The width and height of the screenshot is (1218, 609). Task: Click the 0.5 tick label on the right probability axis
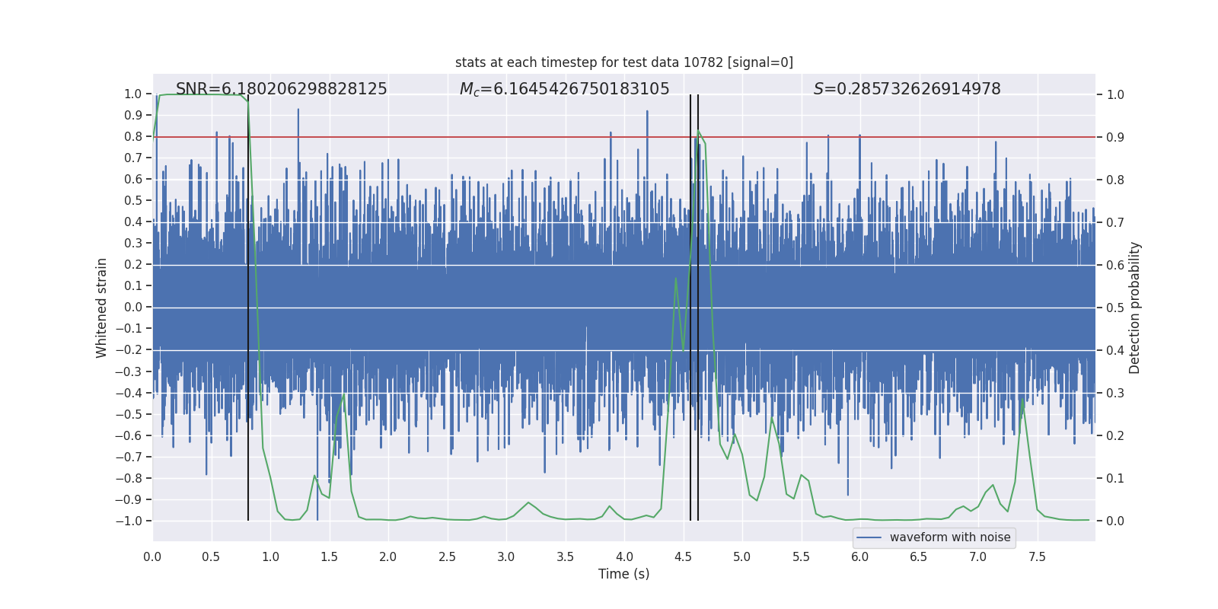tap(1115, 308)
